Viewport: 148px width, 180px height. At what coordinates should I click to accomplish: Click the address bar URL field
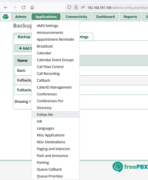pyautogui.click(x=117, y=8)
